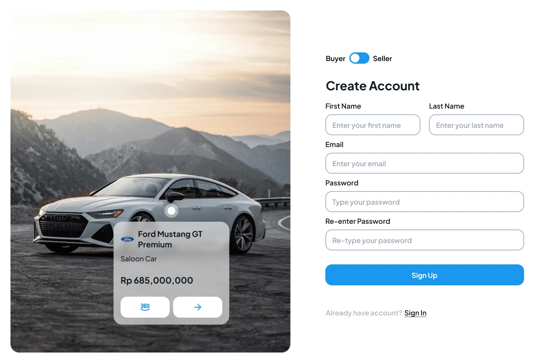Viewport: 559px width, 363px height.
Task: Click the white hotspot dot on the car
Action: [172, 211]
